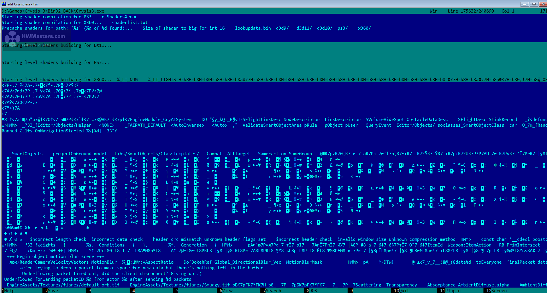
Task: Click the text header crc mismatch
Action: point(177,239)
